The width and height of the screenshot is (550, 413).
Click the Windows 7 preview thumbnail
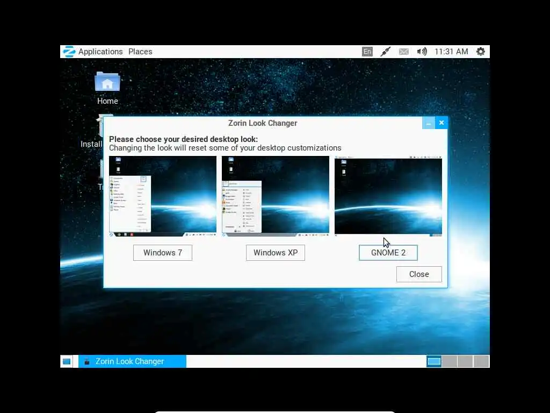(x=163, y=196)
